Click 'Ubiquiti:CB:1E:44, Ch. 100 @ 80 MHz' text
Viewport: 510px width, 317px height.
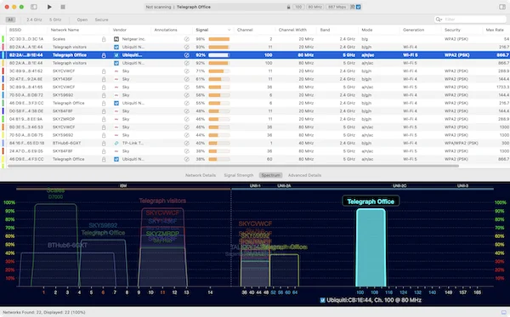pyautogui.click(x=374, y=300)
